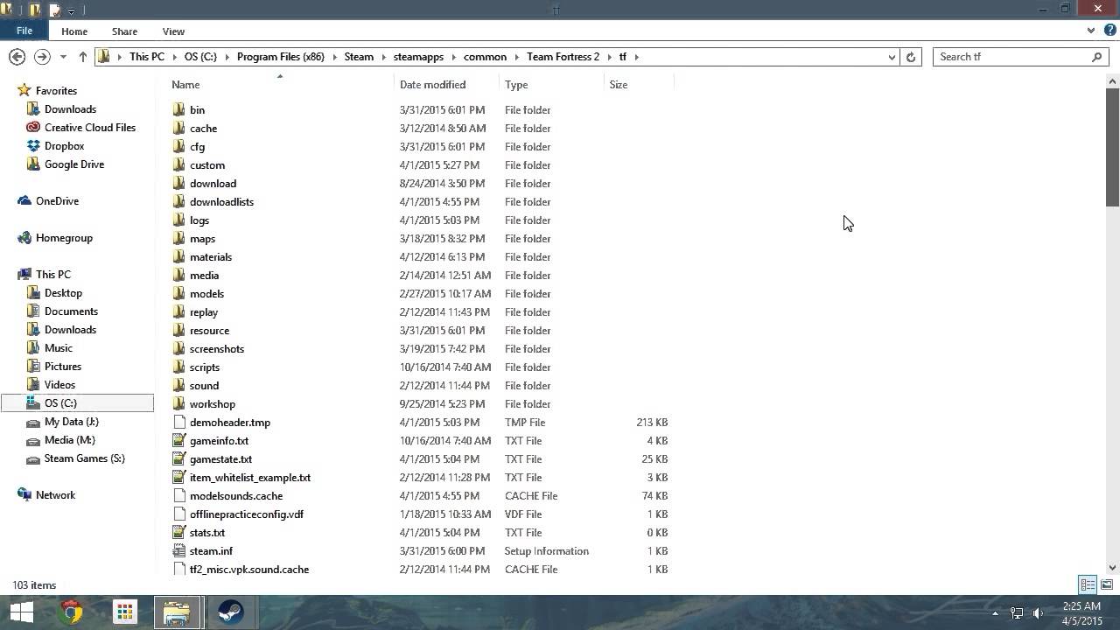Go up one folder level
The width and height of the screenshot is (1120, 630).
pyautogui.click(x=83, y=56)
